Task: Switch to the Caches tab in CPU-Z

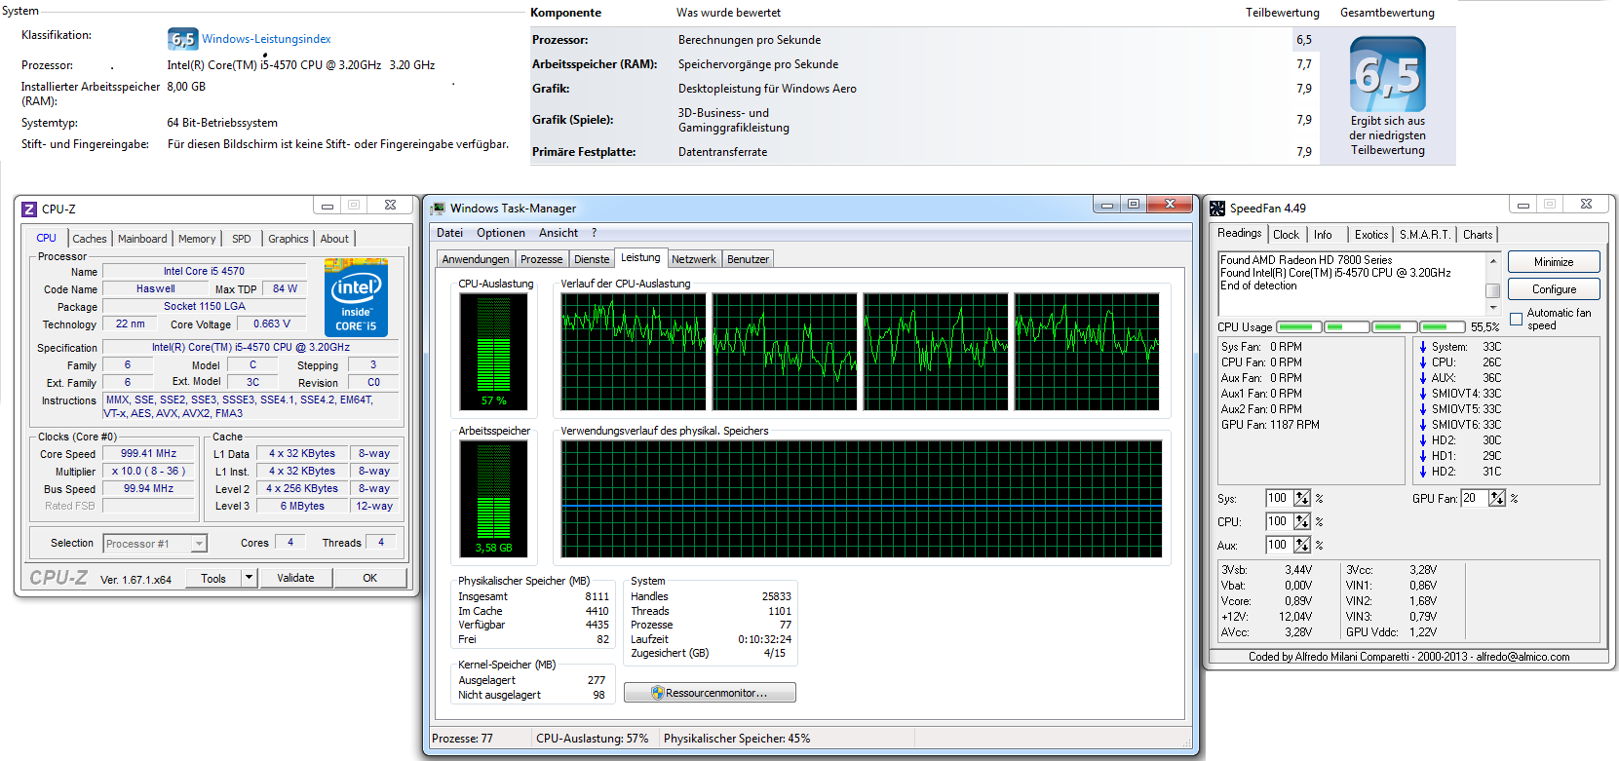Action: [90, 239]
